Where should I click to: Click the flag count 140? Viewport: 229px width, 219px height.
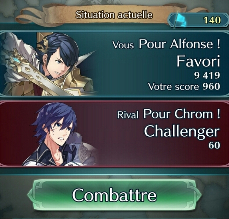212,20
